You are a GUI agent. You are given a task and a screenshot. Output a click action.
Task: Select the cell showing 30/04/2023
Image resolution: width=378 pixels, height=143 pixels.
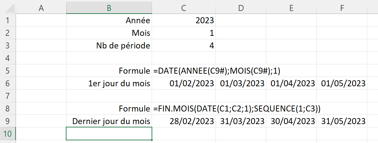coord(291,121)
